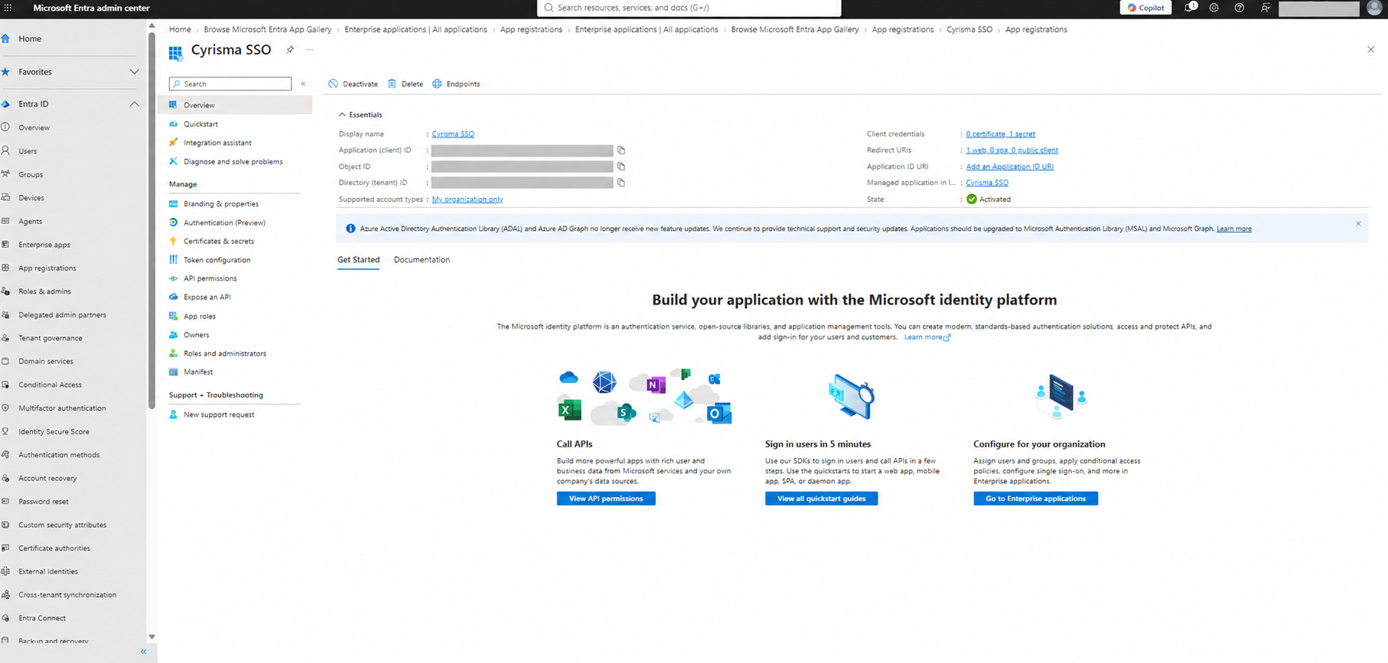1388x663 pixels.
Task: Dismiss the ADAL information banner
Action: 1358,224
